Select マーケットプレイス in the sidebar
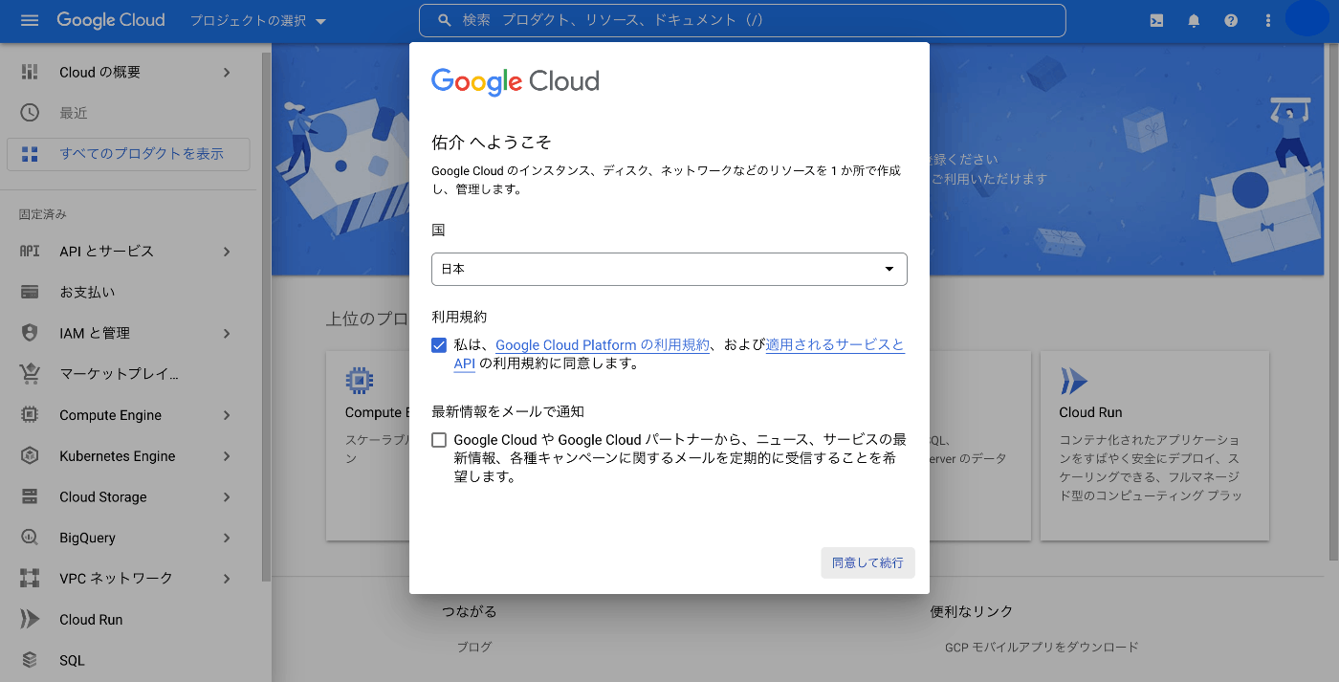 coord(120,374)
